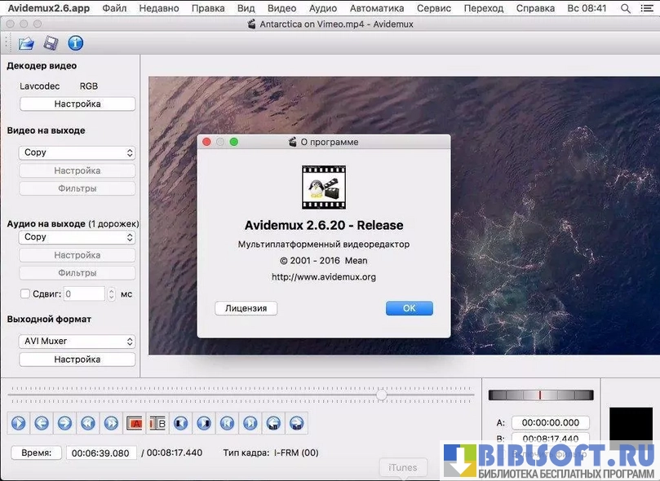The height and width of the screenshot is (481, 660).
Task: Click the Лицензия button
Action: pyautogui.click(x=246, y=308)
